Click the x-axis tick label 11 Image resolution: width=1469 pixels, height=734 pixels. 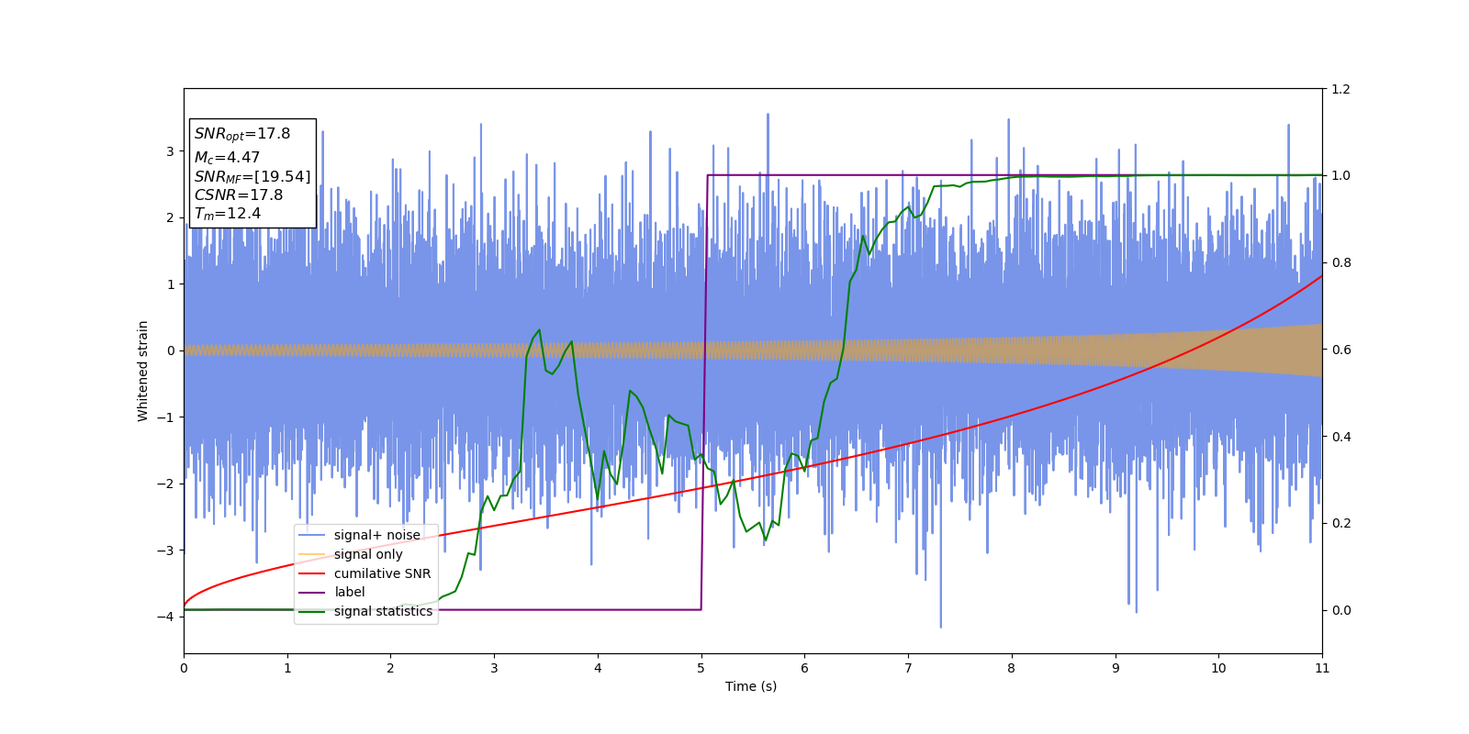[x=1322, y=668]
